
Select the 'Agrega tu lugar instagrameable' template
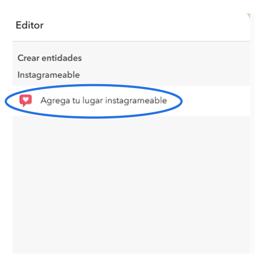pyautogui.click(x=131, y=101)
